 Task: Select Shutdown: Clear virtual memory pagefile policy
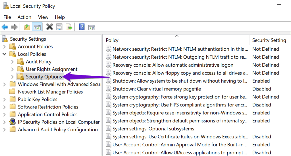click(x=157, y=89)
